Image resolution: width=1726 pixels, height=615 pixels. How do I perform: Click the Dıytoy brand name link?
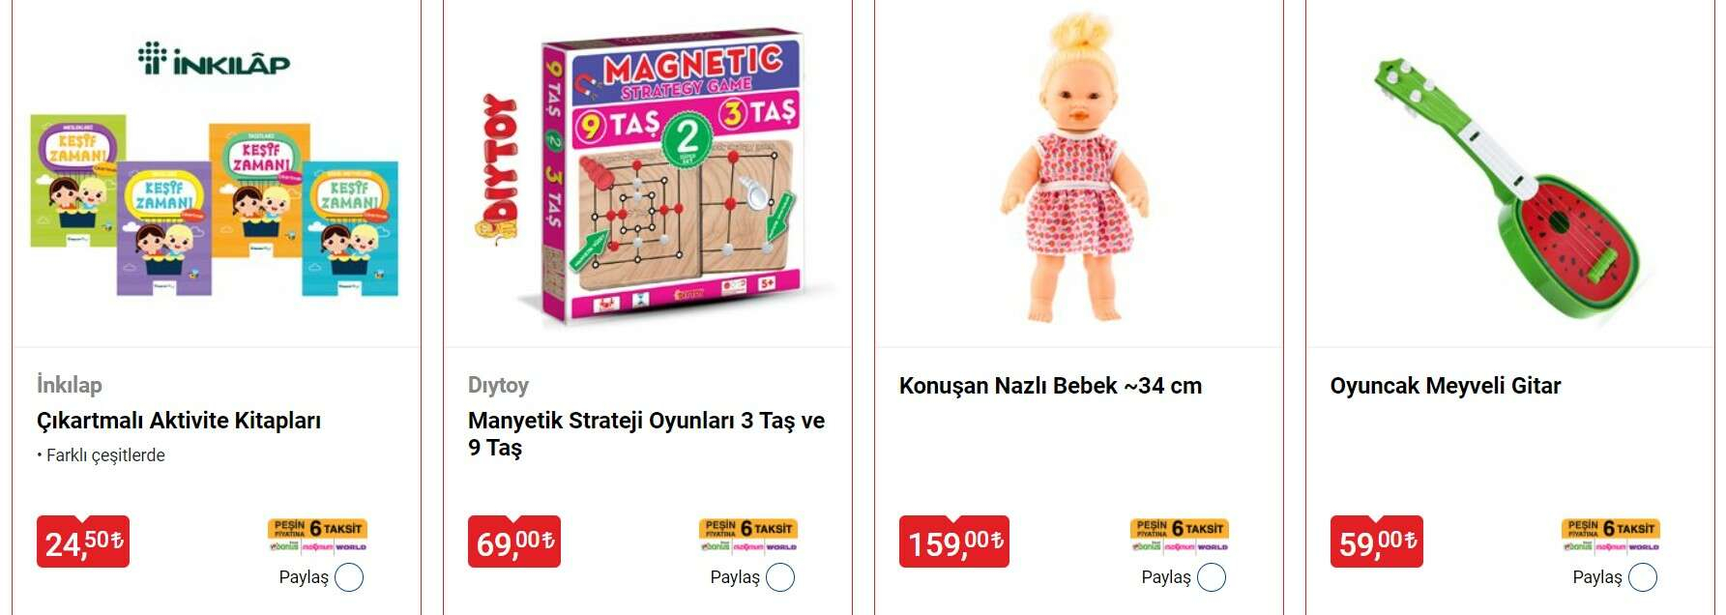tap(498, 385)
